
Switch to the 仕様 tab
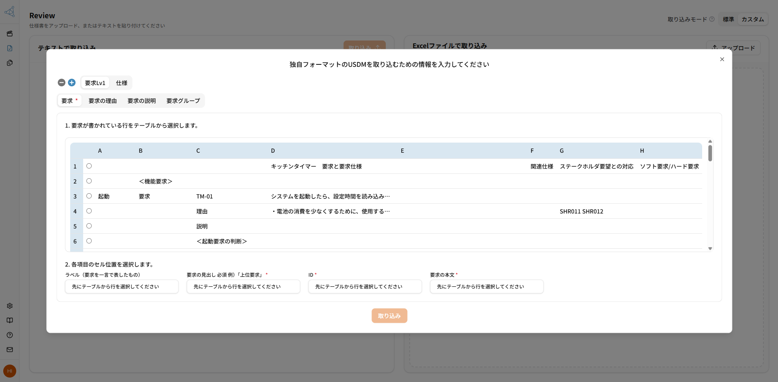pyautogui.click(x=121, y=83)
